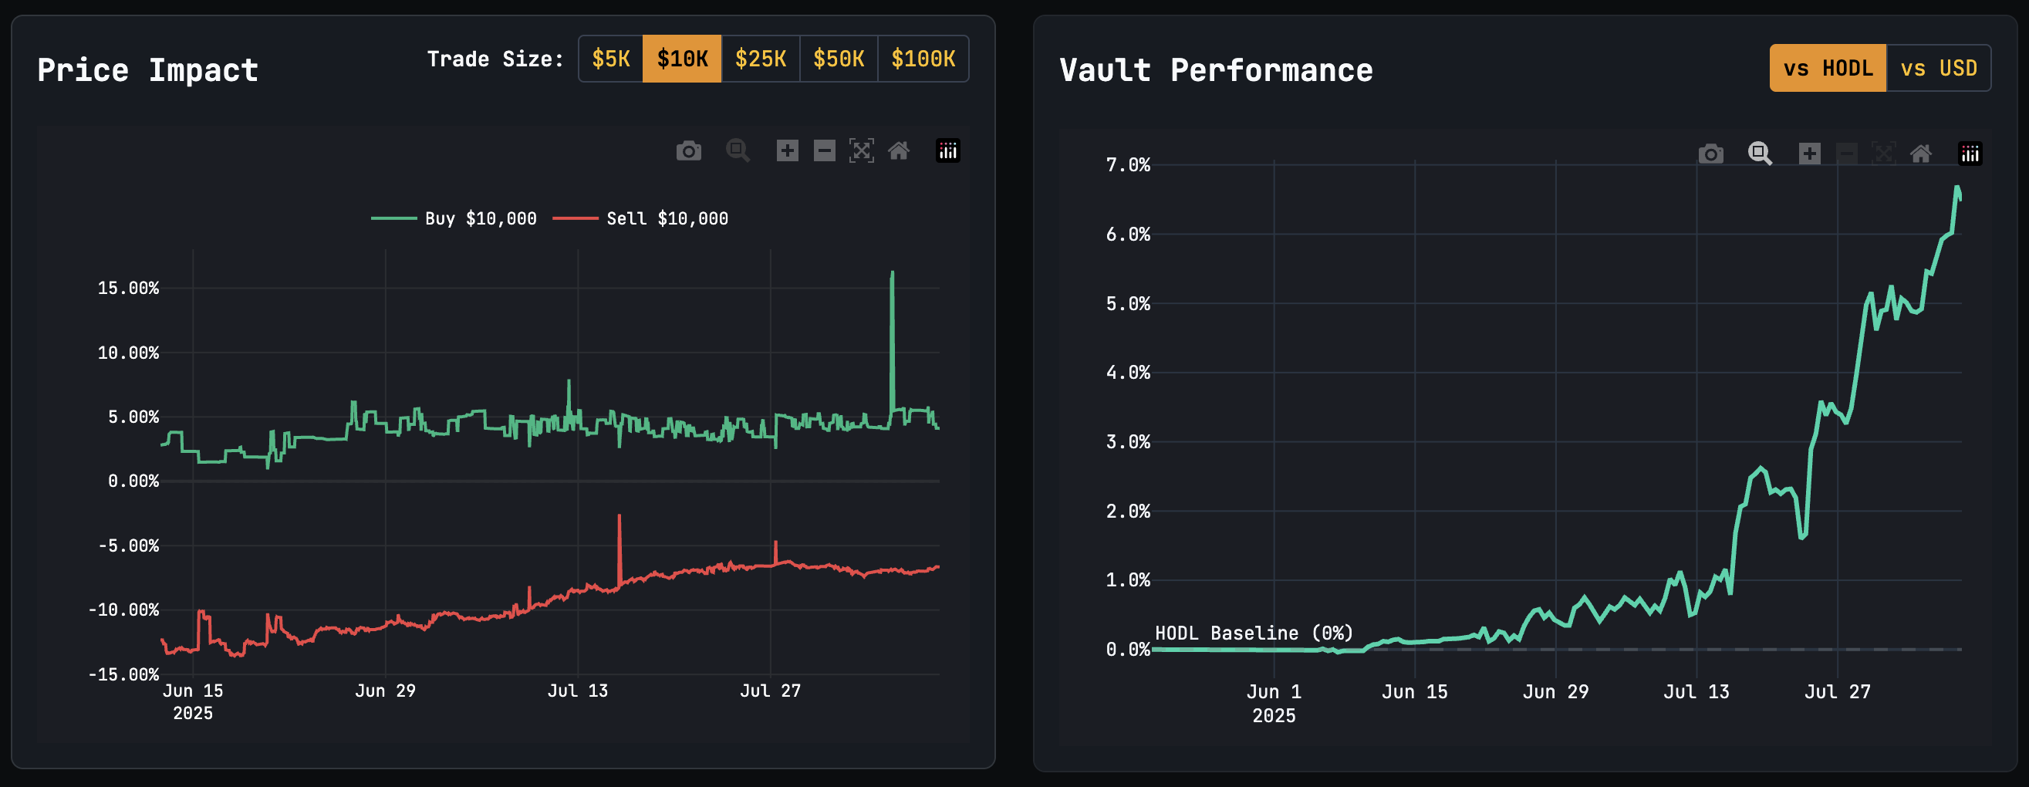This screenshot has width=2029, height=787.
Task: Reset Price Impact chart axes with home icon
Action: tap(899, 150)
